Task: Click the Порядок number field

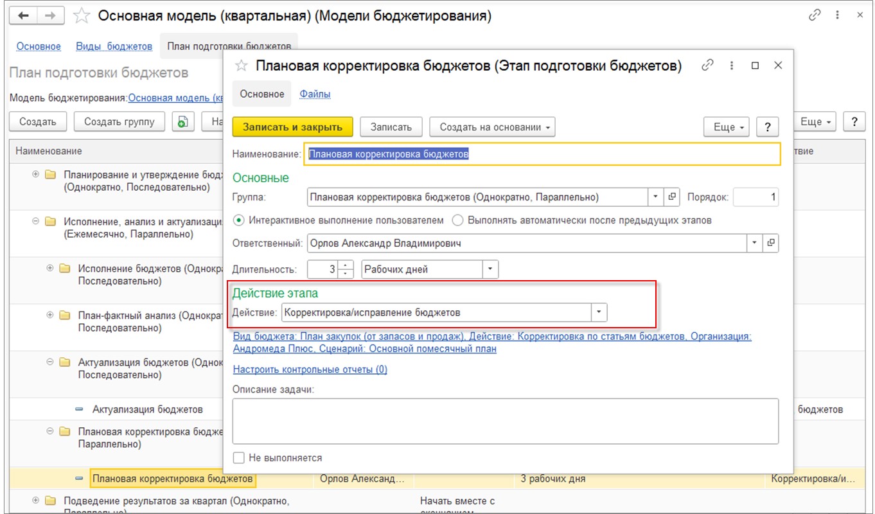Action: coord(756,197)
